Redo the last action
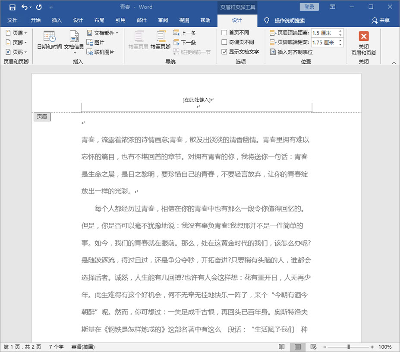Screen dimensions: 400x352 click(x=39, y=7)
